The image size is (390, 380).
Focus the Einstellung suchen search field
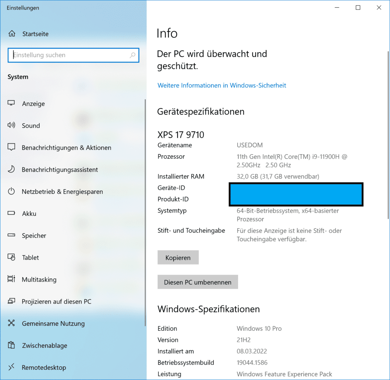coord(74,55)
